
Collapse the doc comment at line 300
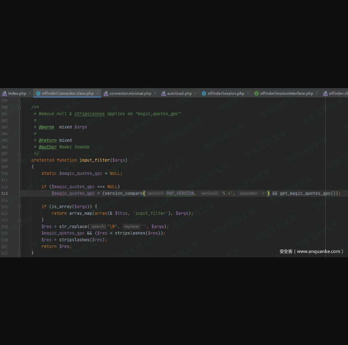(20, 107)
